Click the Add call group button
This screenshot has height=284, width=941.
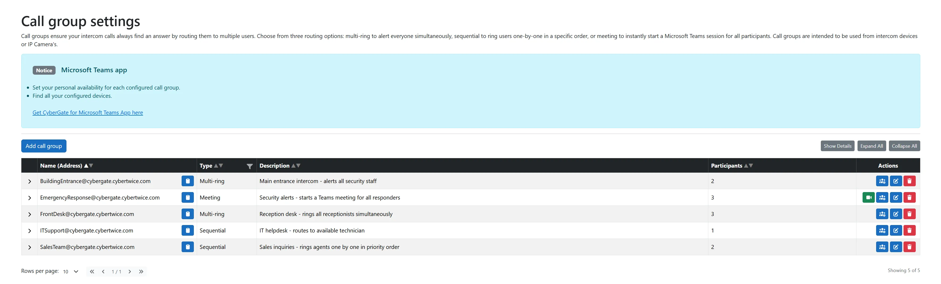pyautogui.click(x=44, y=146)
